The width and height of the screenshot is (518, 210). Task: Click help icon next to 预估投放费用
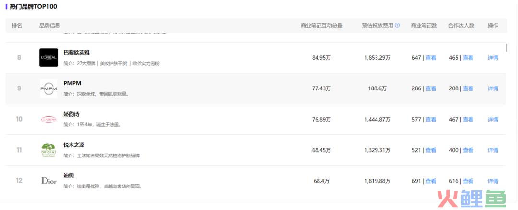click(x=397, y=25)
